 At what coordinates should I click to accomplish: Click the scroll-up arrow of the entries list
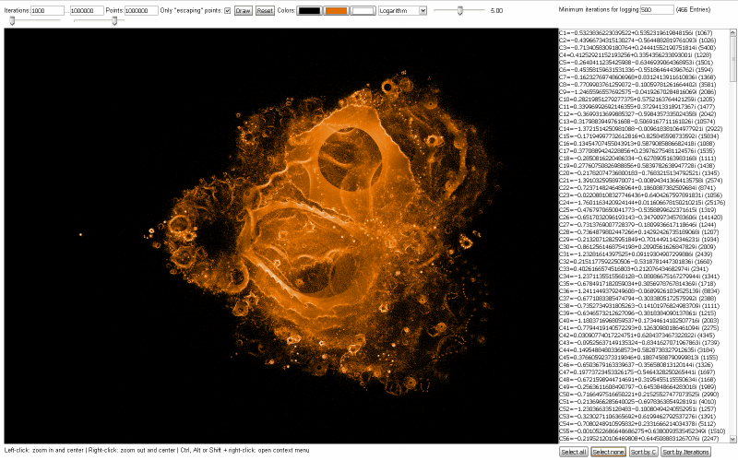[x=733, y=32]
